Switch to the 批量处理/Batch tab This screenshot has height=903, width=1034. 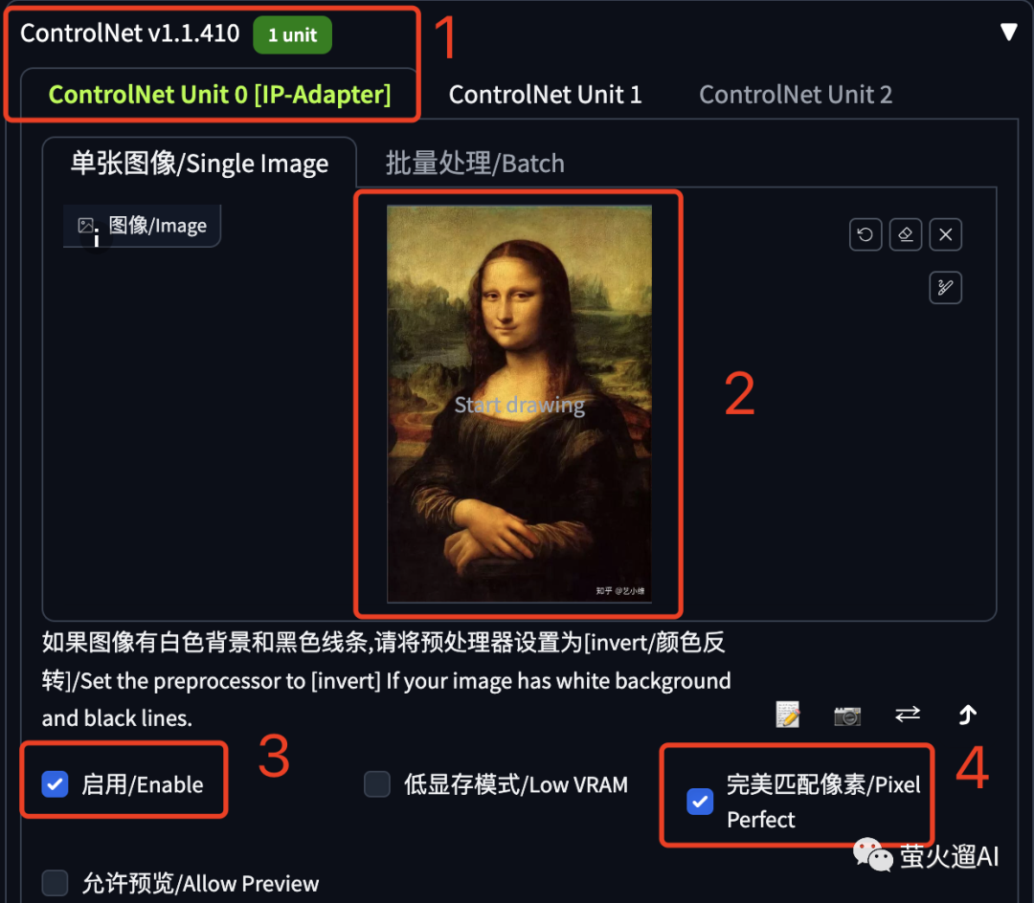click(475, 163)
